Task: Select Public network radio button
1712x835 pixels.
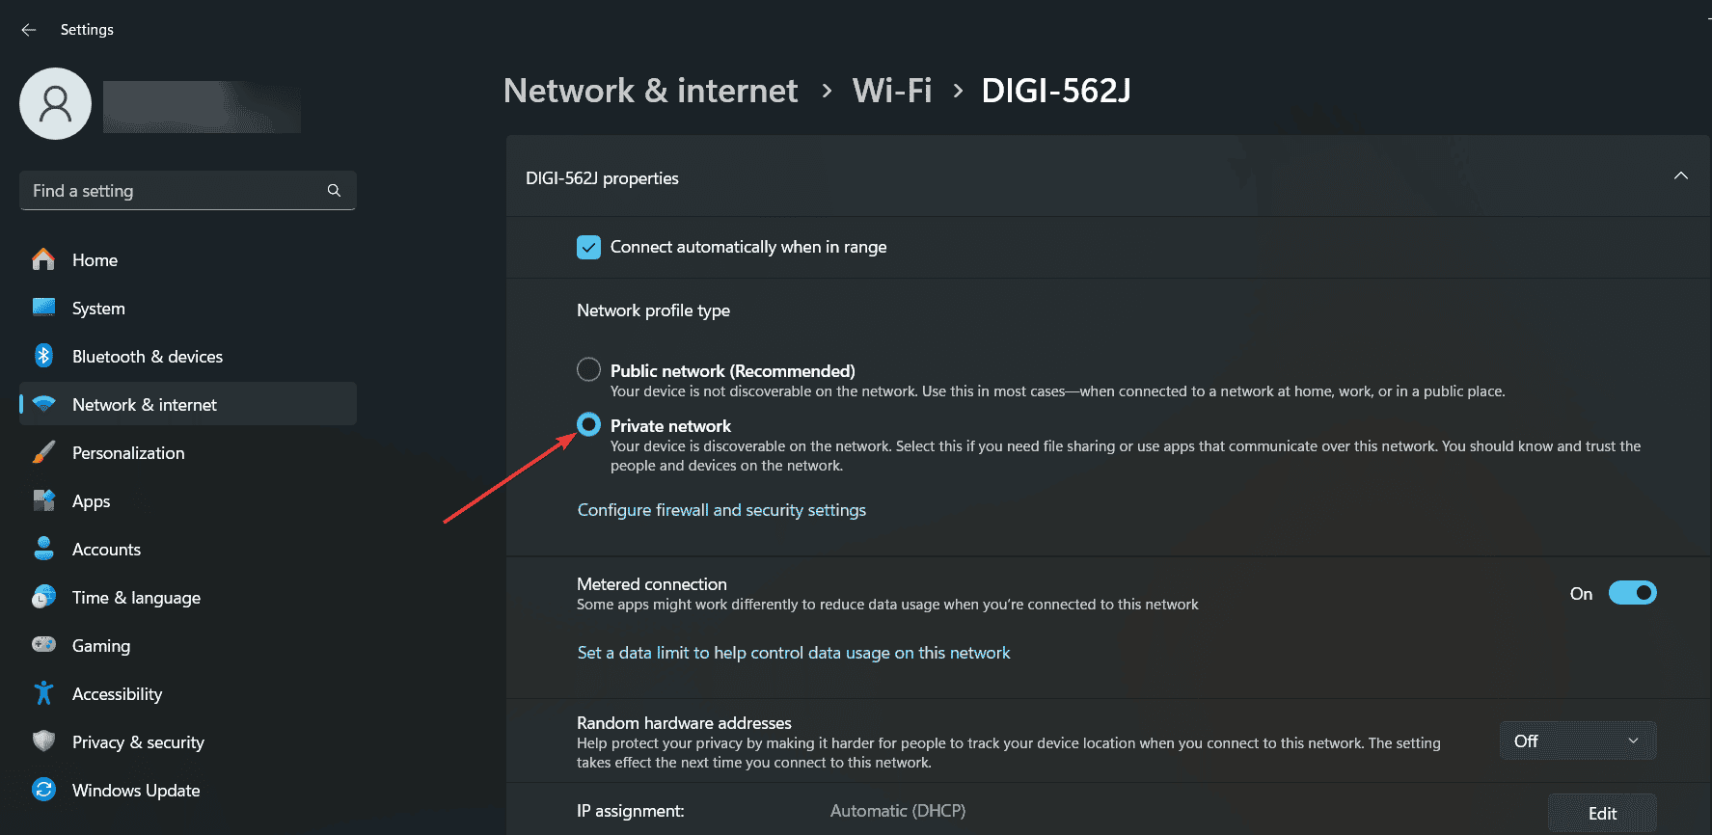Action: pos(588,370)
